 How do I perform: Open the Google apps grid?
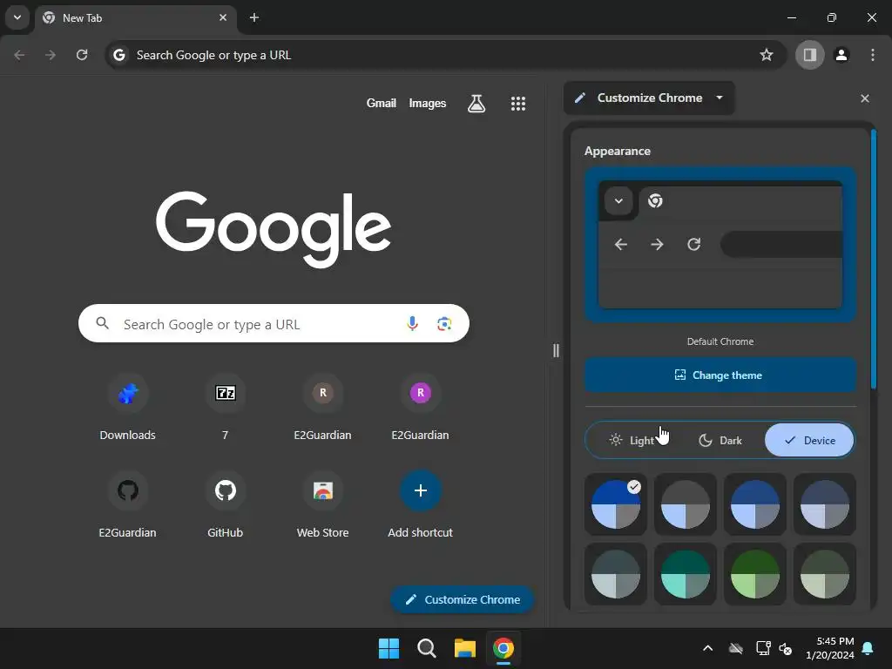pyautogui.click(x=517, y=104)
